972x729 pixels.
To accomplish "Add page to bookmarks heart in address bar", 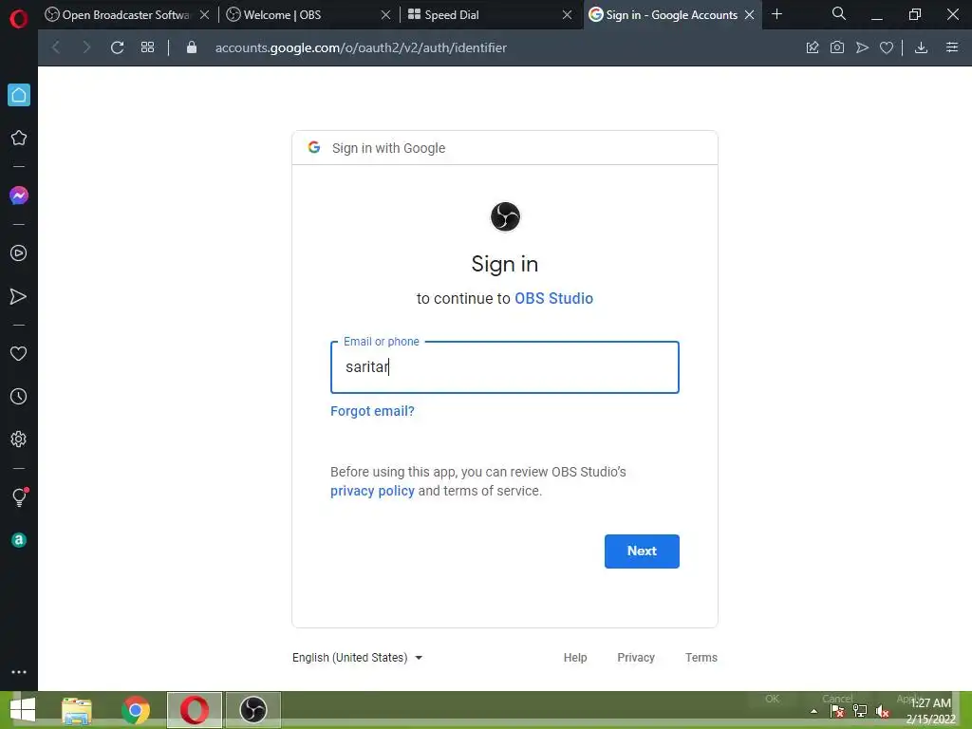I will tap(887, 47).
